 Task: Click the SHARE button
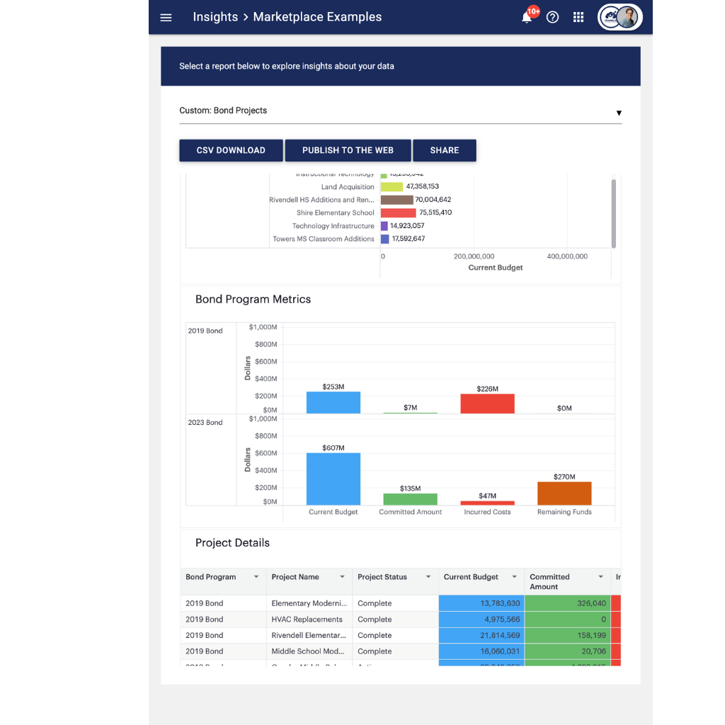coord(445,150)
